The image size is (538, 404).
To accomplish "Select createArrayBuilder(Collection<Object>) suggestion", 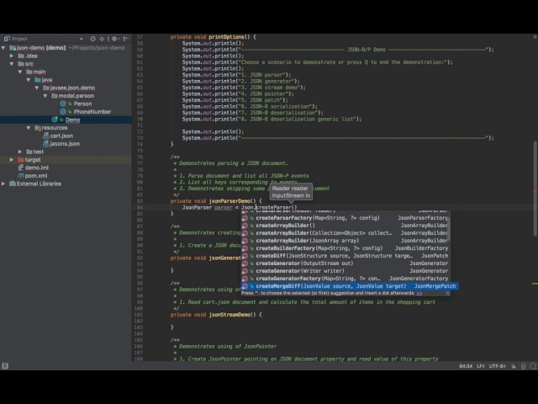I will coord(345,233).
